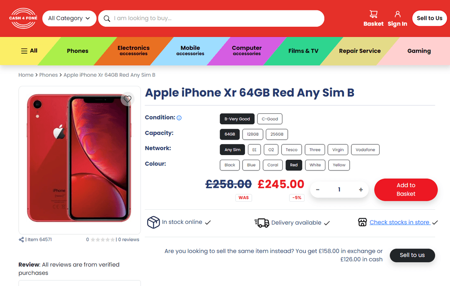
Task: Pick the Coral colour option
Action: pos(272,165)
